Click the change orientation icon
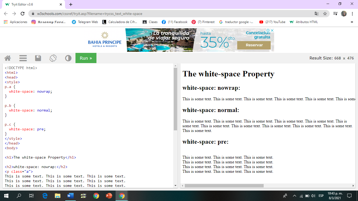This screenshot has height=201, width=358. point(53,58)
